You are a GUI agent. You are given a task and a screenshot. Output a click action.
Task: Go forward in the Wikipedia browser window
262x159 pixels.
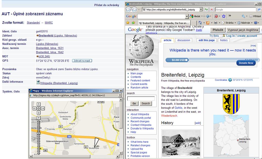click(x=134, y=9)
